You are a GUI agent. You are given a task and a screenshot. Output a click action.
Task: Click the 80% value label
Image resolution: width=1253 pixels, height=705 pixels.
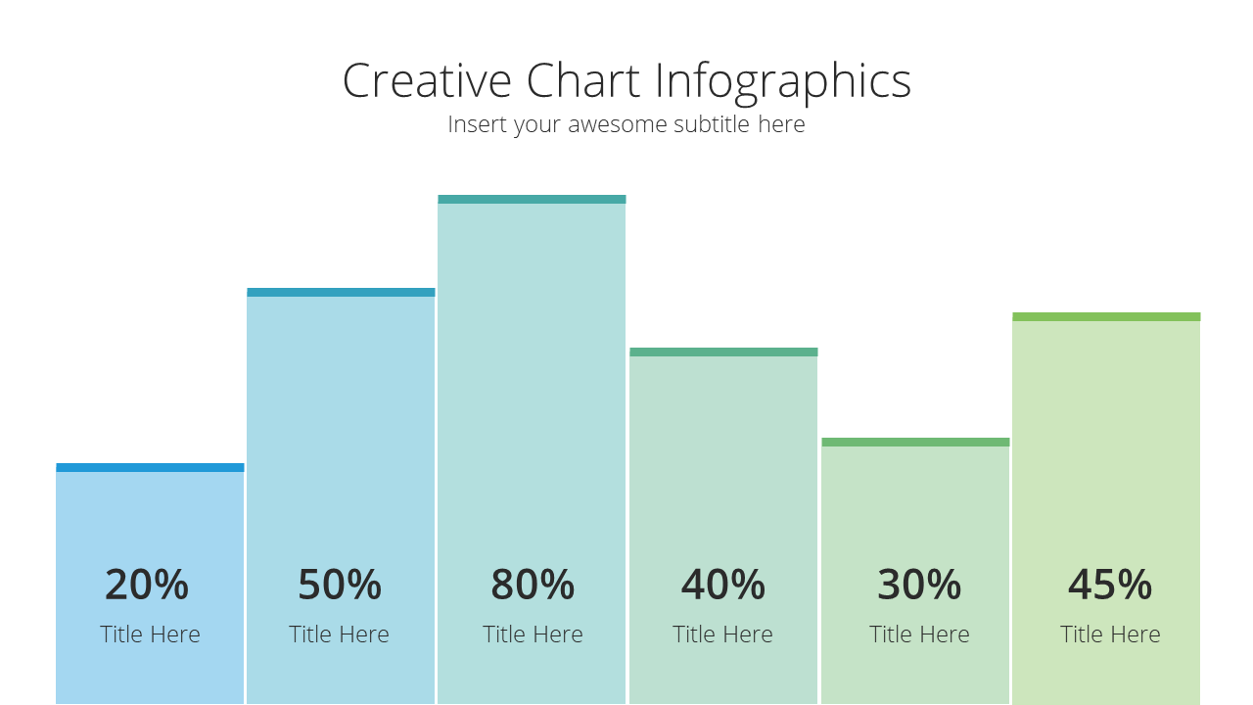pyautogui.click(x=533, y=585)
